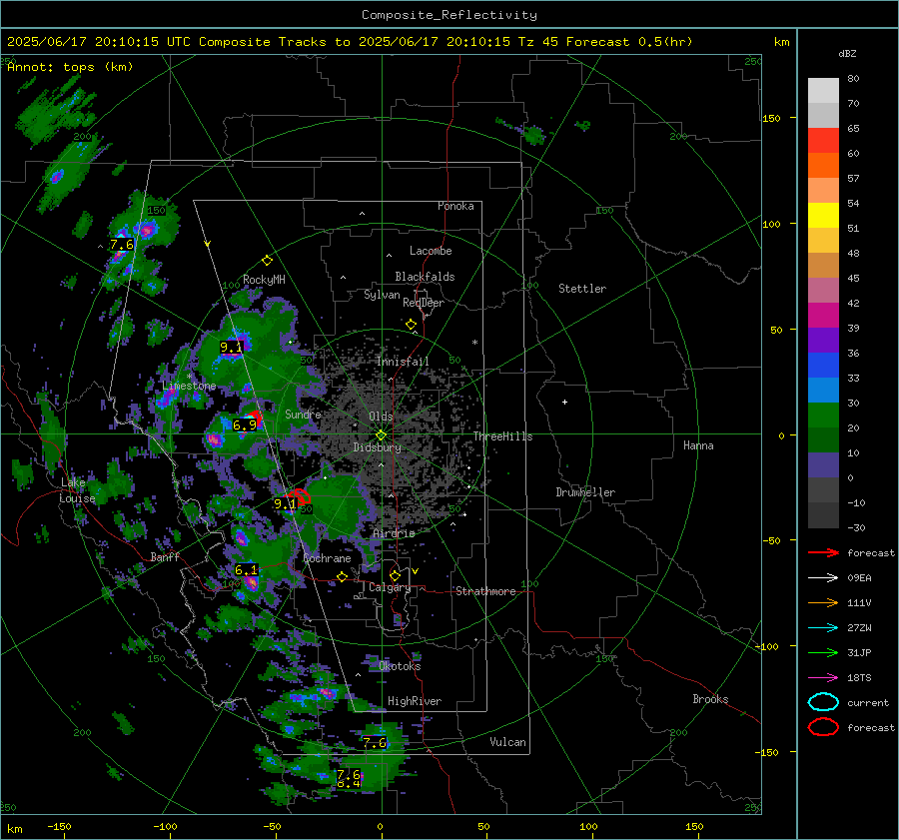Click the Banff town label
899x840 pixels.
tap(165, 557)
